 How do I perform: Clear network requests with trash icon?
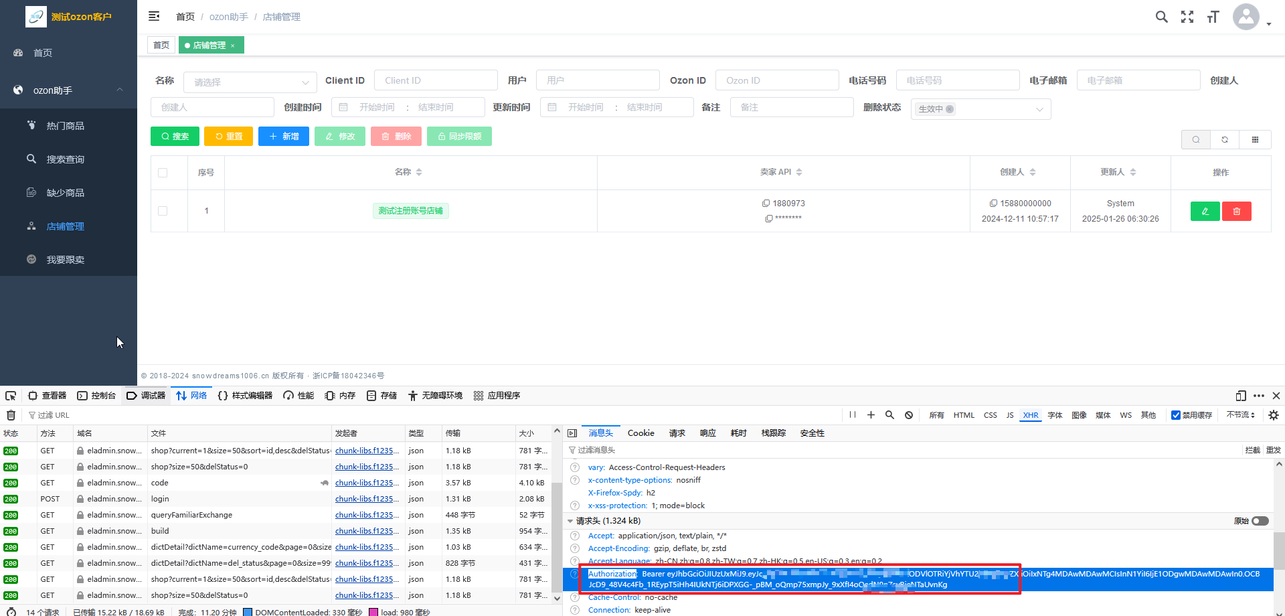tap(11, 415)
